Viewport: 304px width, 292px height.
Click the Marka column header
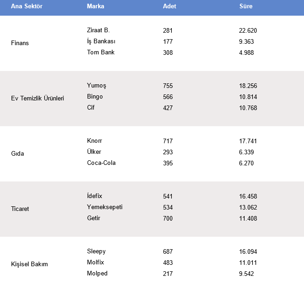(x=95, y=6)
